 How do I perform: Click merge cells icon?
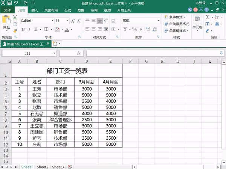[x=113, y=29]
